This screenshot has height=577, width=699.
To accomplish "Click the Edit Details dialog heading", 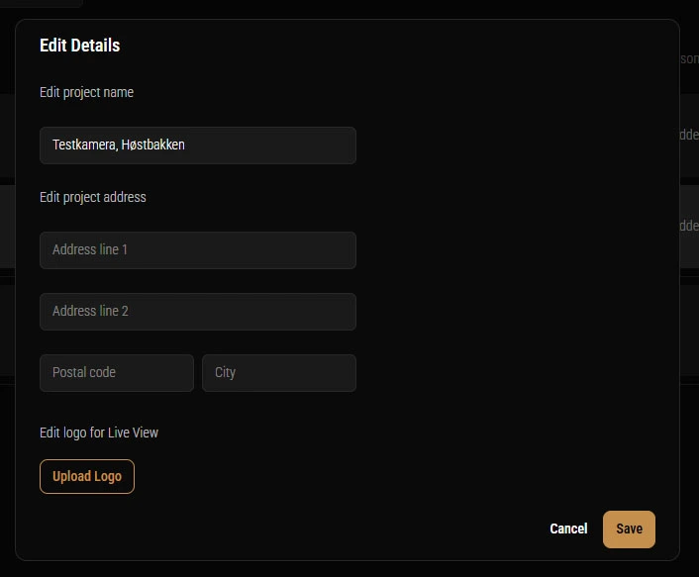I will tap(79, 46).
